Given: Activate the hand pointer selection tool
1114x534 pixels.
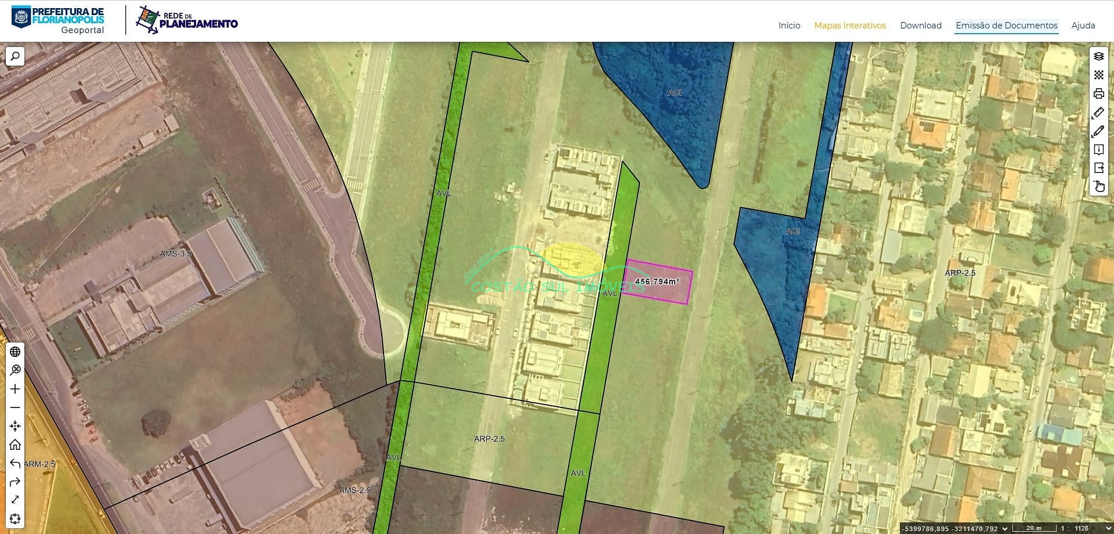Looking at the screenshot, I should point(1098,187).
